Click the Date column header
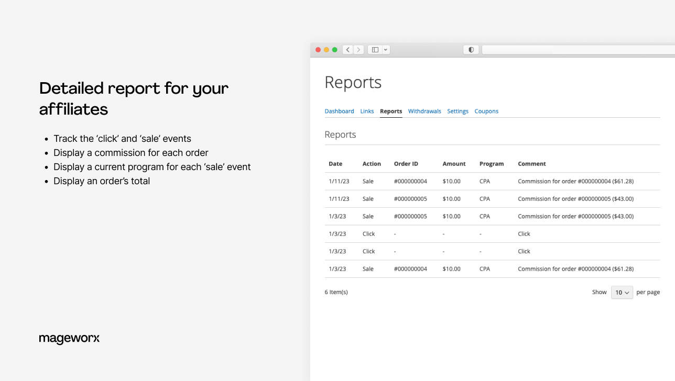 [x=335, y=164]
